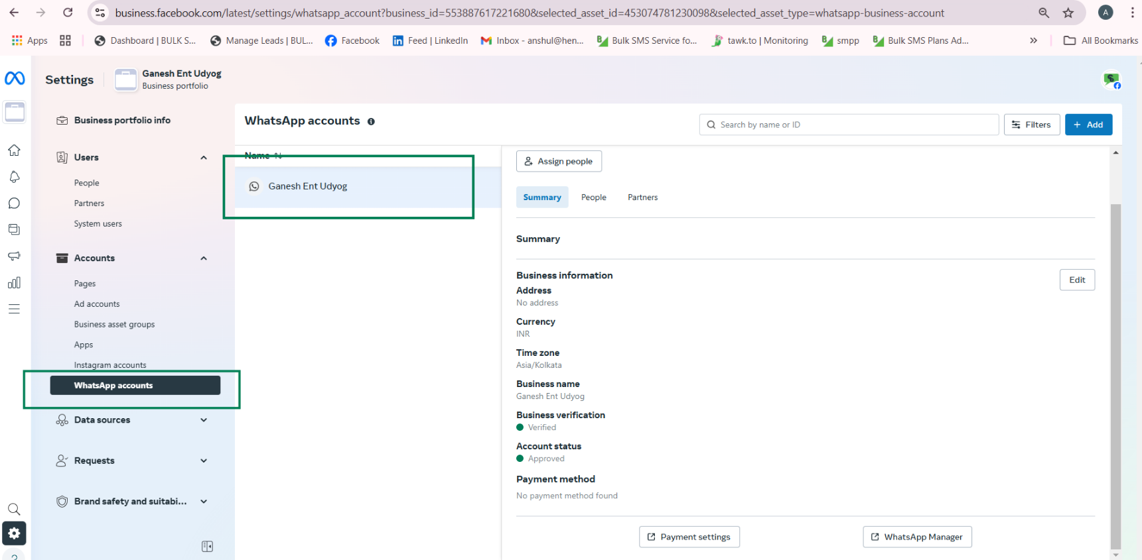Expand the Requests section
Viewport: 1142px width, 560px height.
pos(133,461)
